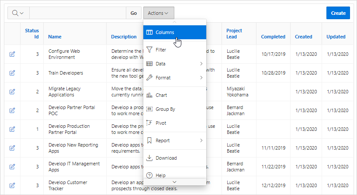This screenshot has width=357, height=195.
Task: Click the blue Create button
Action: pos(338,13)
